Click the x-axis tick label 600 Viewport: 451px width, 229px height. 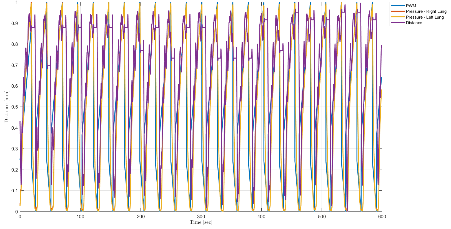point(382,217)
